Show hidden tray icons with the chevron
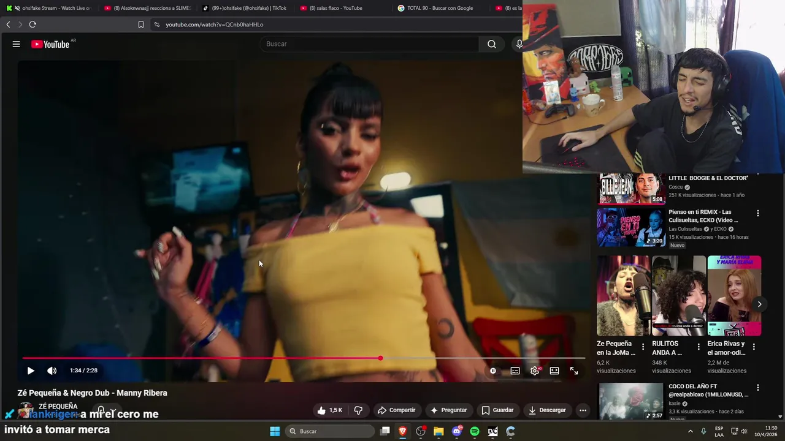785x441 pixels. pyautogui.click(x=690, y=431)
